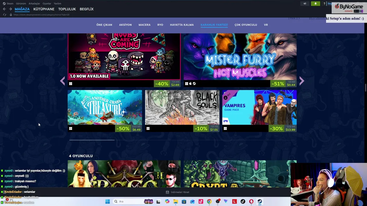Click the -30% $13.99 price tag
367x206 pixels.
pyautogui.click(x=283, y=128)
